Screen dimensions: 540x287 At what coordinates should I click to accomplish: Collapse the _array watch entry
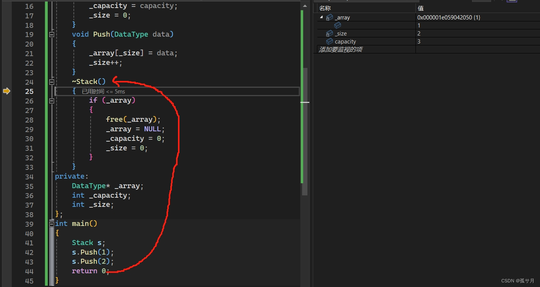[x=321, y=17]
